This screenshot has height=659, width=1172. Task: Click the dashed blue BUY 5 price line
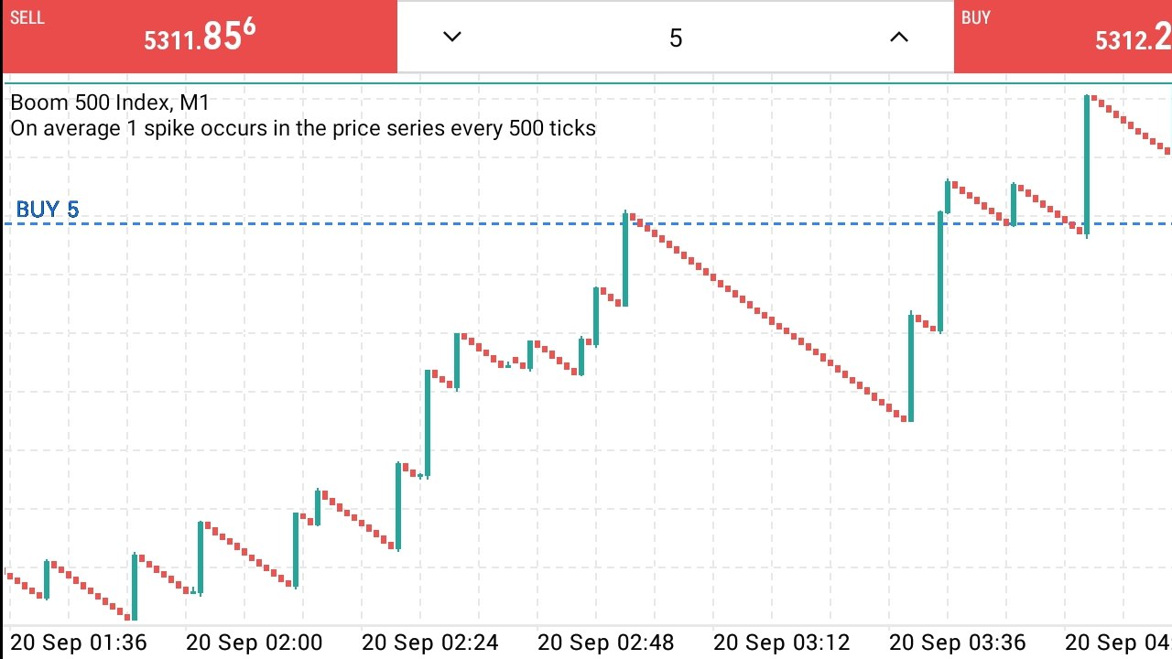pyautogui.click(x=586, y=223)
